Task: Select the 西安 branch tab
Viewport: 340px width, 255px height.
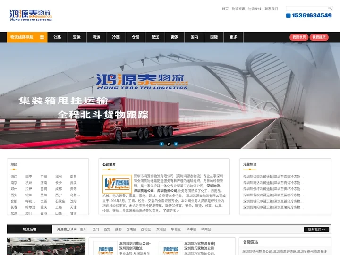Action: click(x=107, y=229)
